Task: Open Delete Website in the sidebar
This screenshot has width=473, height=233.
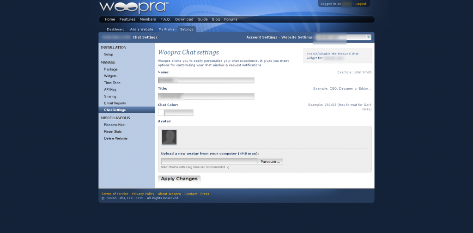Action: 116,138
